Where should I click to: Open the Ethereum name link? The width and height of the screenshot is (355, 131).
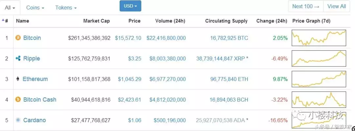[35, 79]
